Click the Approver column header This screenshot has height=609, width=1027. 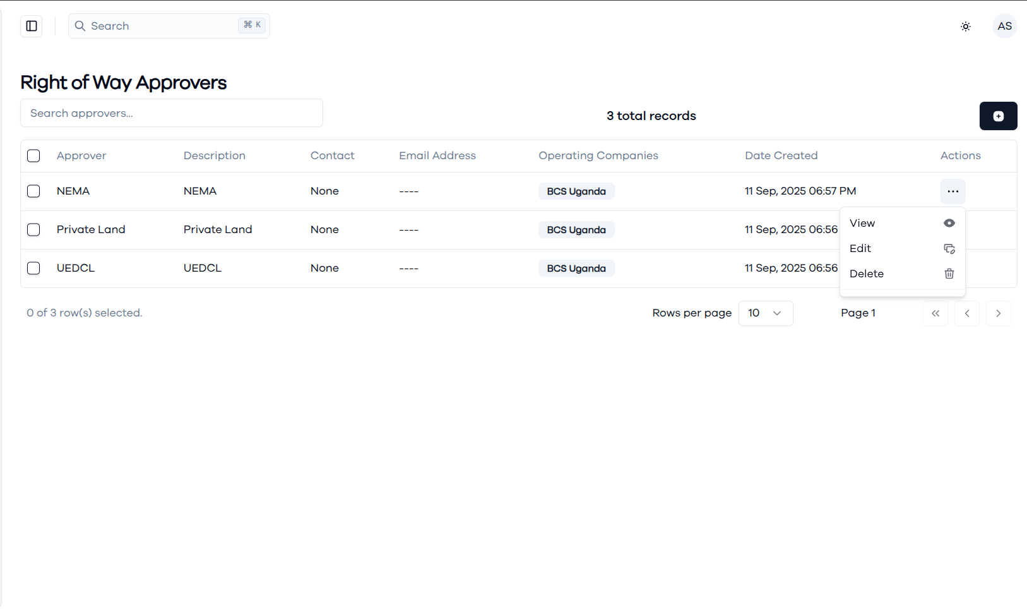pyautogui.click(x=81, y=155)
